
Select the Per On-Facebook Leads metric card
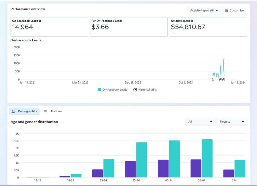coord(129,27)
